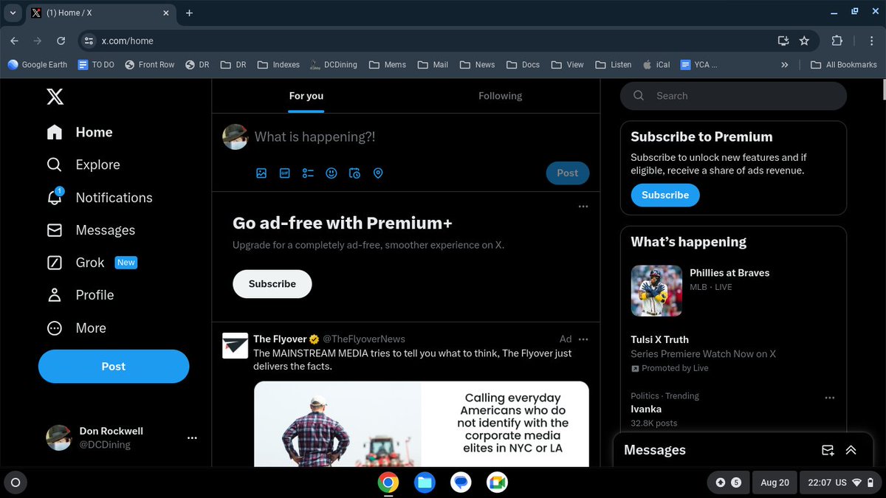Image resolution: width=886 pixels, height=498 pixels.
Task: Click the X logo in sidebar
Action: click(x=55, y=96)
